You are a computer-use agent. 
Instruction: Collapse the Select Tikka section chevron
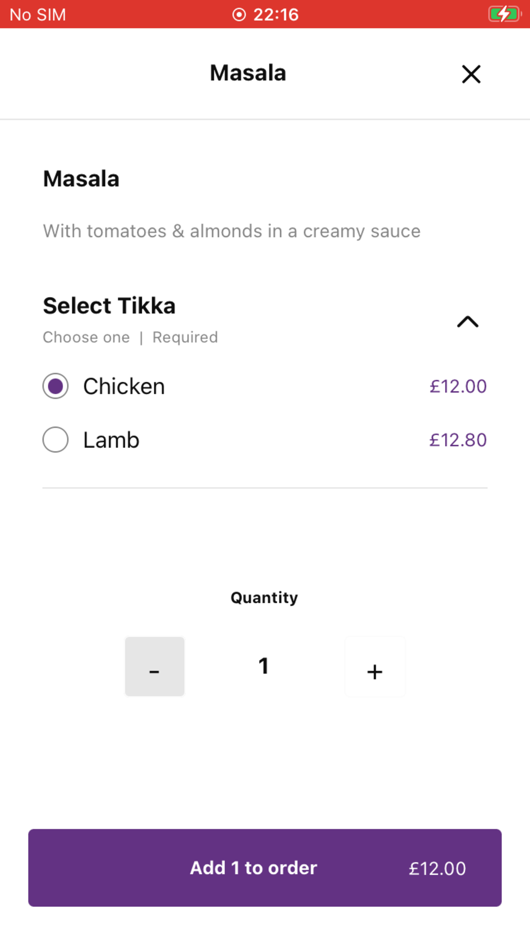[468, 322]
